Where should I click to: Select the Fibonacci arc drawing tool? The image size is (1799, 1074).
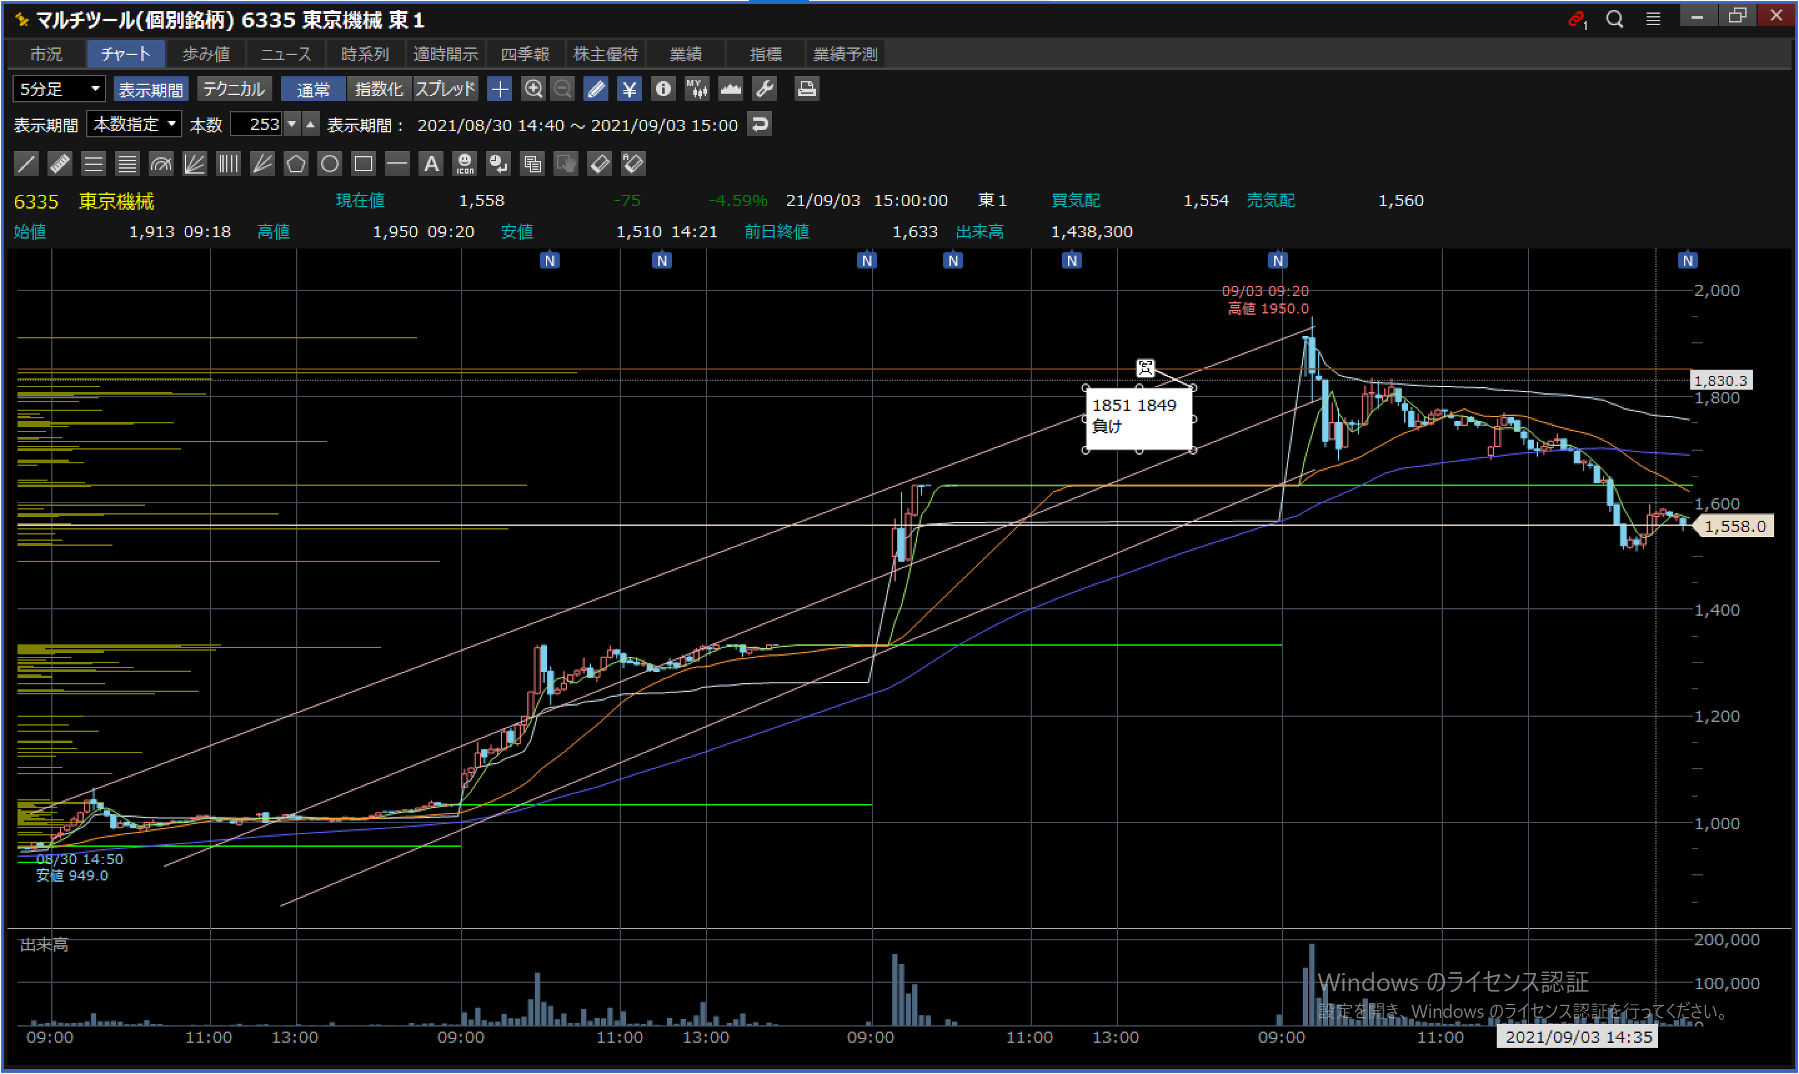coord(161,164)
